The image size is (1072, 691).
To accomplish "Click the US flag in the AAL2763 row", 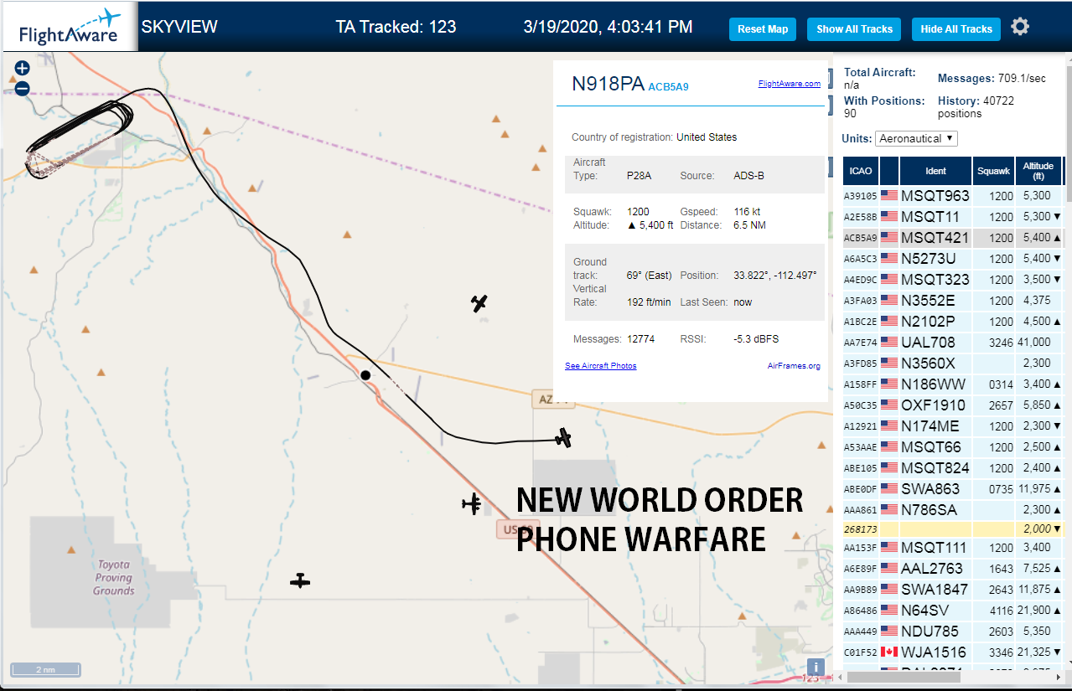I will [x=889, y=569].
